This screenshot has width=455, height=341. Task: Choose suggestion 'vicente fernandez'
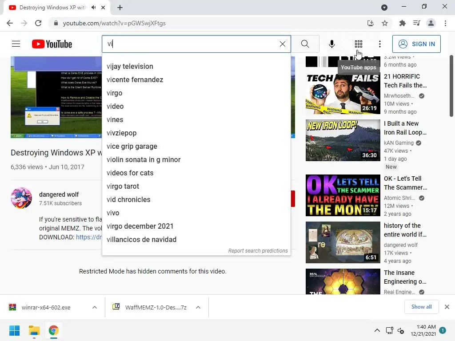[196, 80]
